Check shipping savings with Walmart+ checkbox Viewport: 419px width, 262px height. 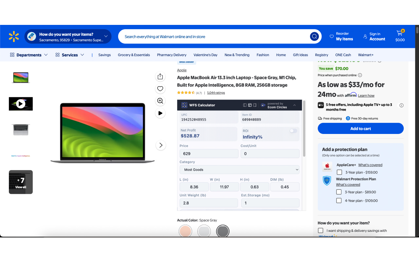pyautogui.click(x=320, y=230)
